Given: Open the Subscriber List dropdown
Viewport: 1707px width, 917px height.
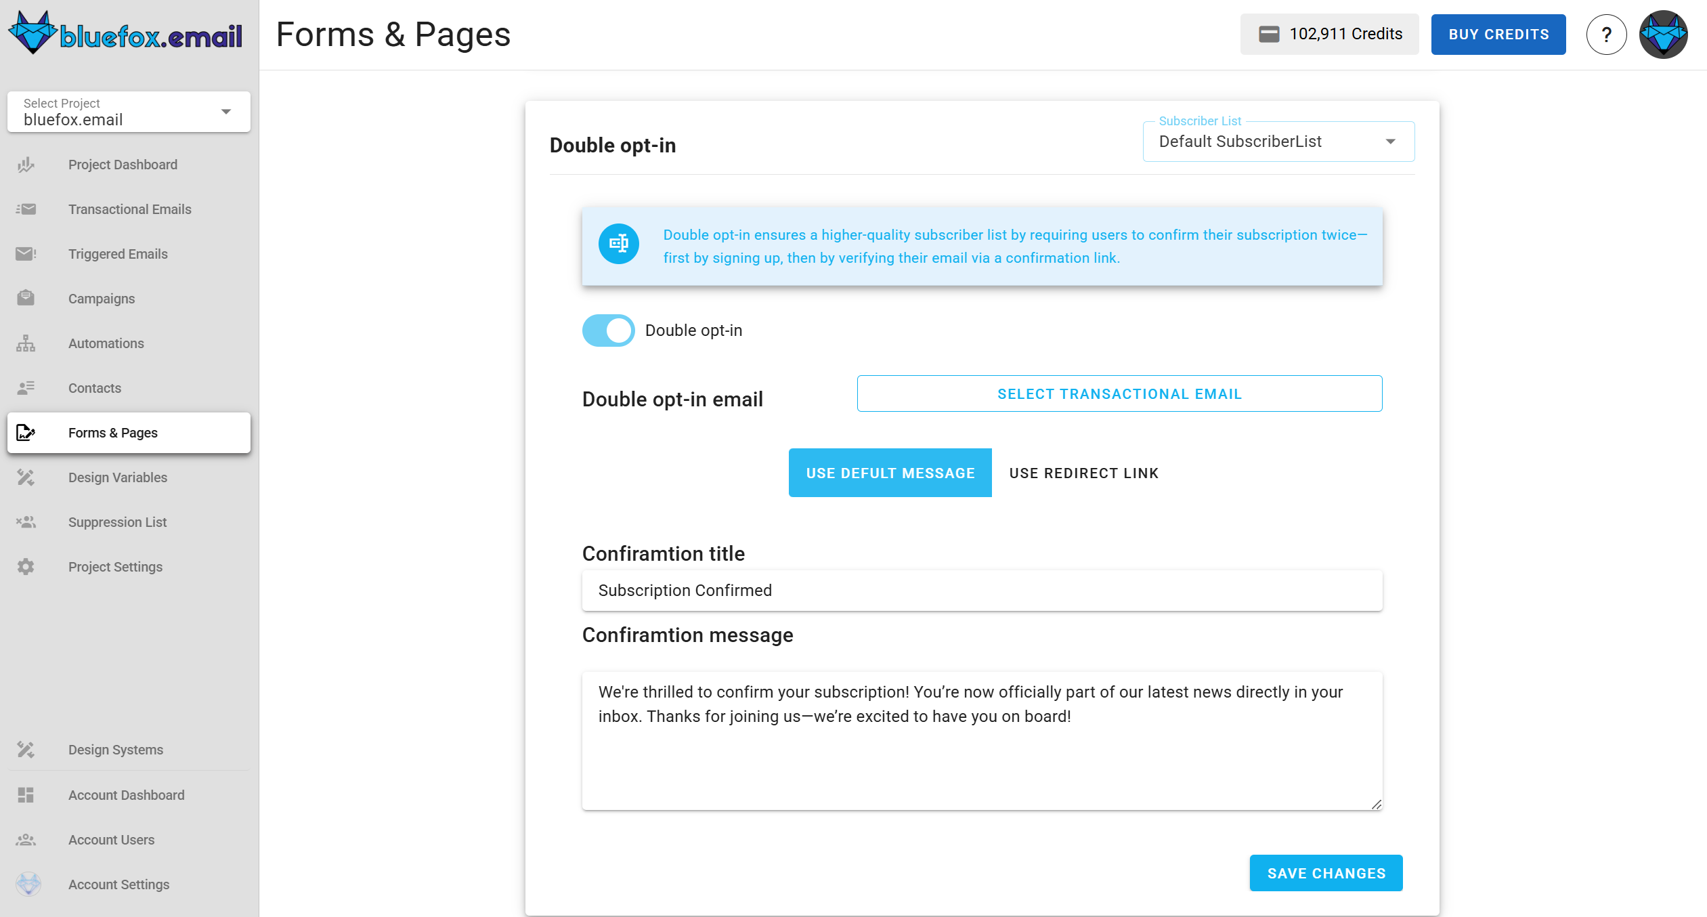Looking at the screenshot, I should point(1278,142).
